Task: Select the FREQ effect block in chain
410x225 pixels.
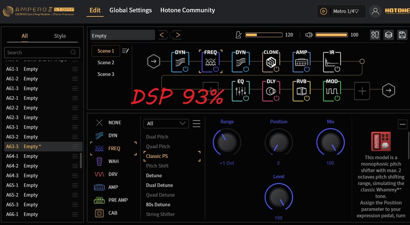Action: tap(210, 61)
